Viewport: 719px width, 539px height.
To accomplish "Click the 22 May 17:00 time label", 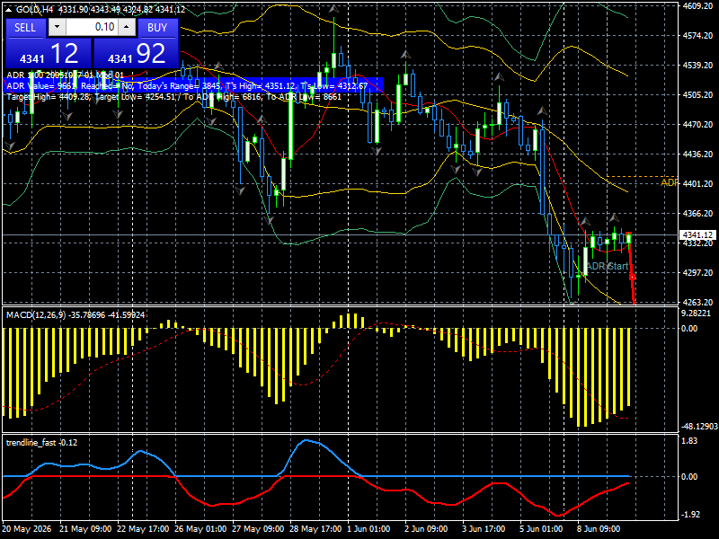I will pos(143,529).
